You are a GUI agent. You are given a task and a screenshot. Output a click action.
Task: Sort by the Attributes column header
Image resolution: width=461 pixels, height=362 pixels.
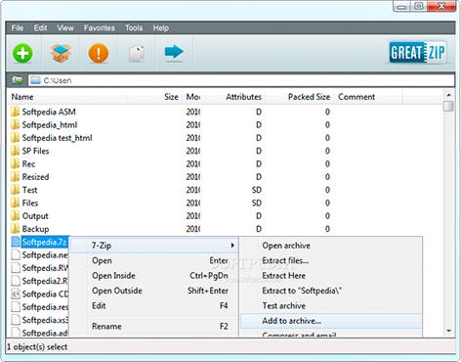coord(233,97)
